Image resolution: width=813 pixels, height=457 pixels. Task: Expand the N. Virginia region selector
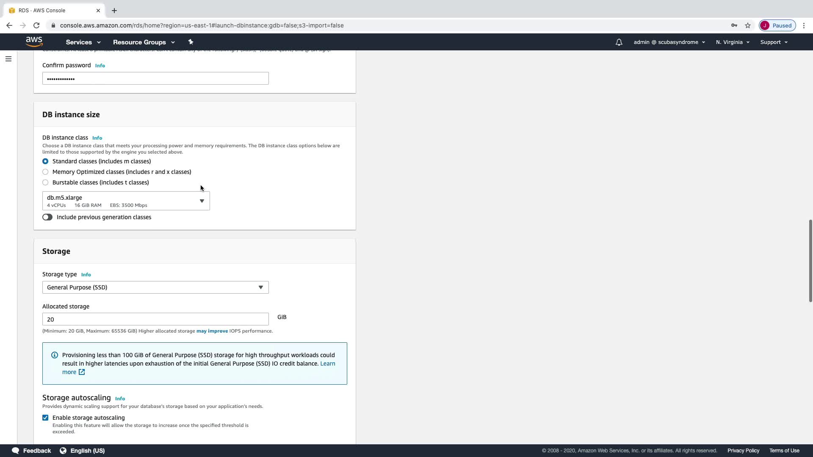pos(732,42)
